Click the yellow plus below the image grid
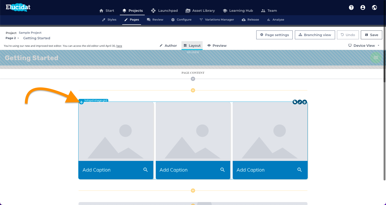 [193, 191]
